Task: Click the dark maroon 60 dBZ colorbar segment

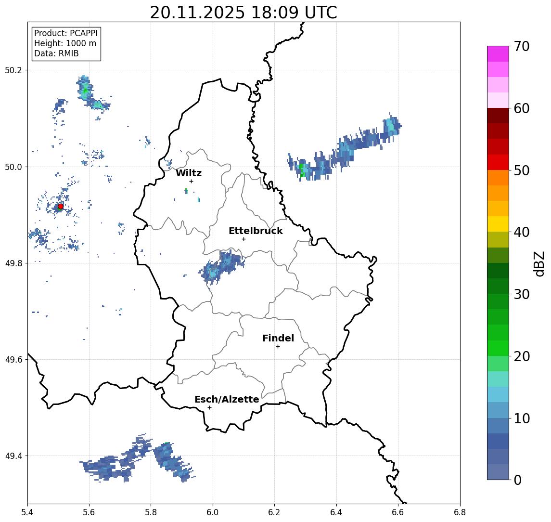Action: [498, 116]
